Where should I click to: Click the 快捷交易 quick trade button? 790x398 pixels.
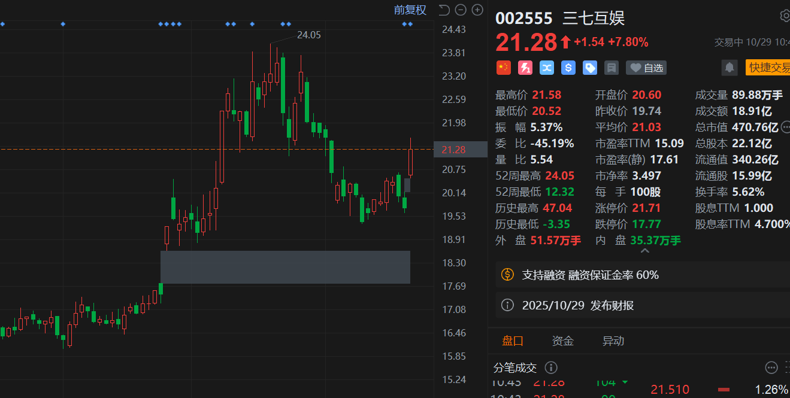[x=768, y=68]
